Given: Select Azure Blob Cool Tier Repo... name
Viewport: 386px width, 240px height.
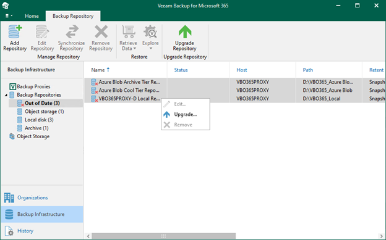Looking at the screenshot, I should 129,91.
